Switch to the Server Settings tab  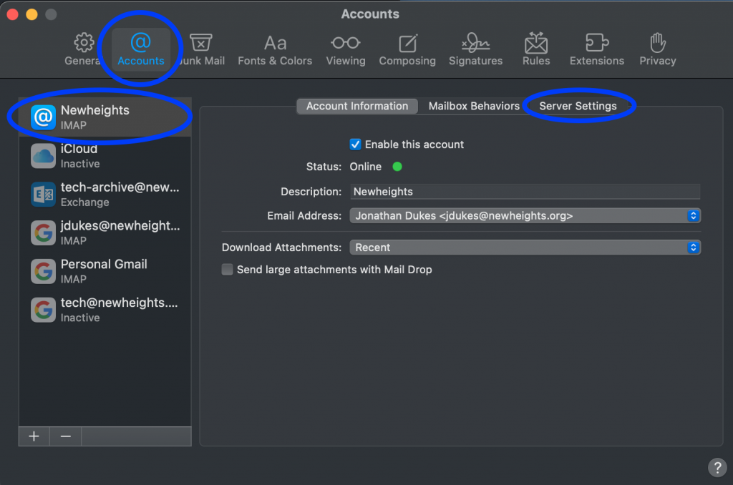(x=578, y=106)
